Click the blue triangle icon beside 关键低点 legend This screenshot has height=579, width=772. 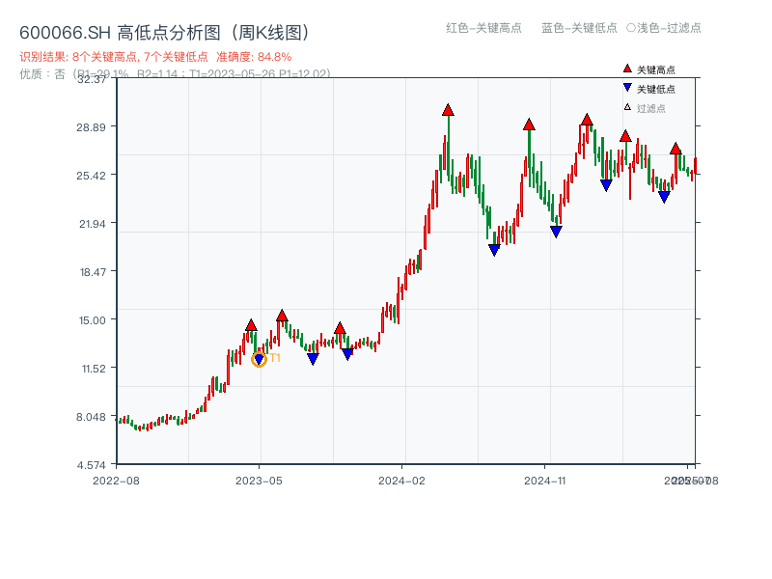[x=627, y=88]
